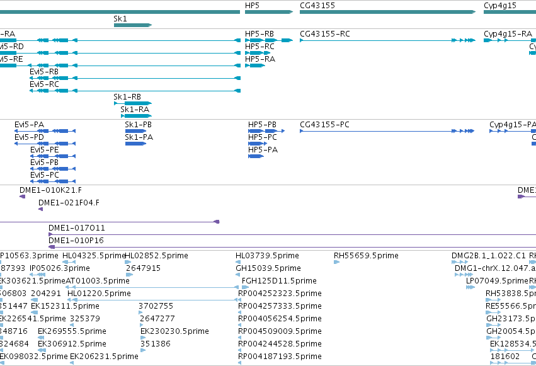Viewport: 536px width, 366px height.
Task: Open EST GH15039.5prime
Action: click(x=238, y=275)
